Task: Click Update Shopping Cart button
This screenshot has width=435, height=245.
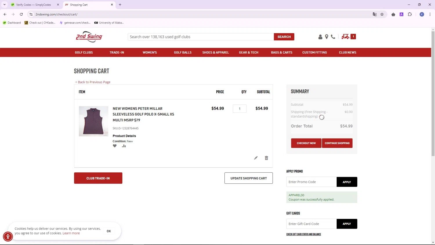Action: click(x=249, y=178)
